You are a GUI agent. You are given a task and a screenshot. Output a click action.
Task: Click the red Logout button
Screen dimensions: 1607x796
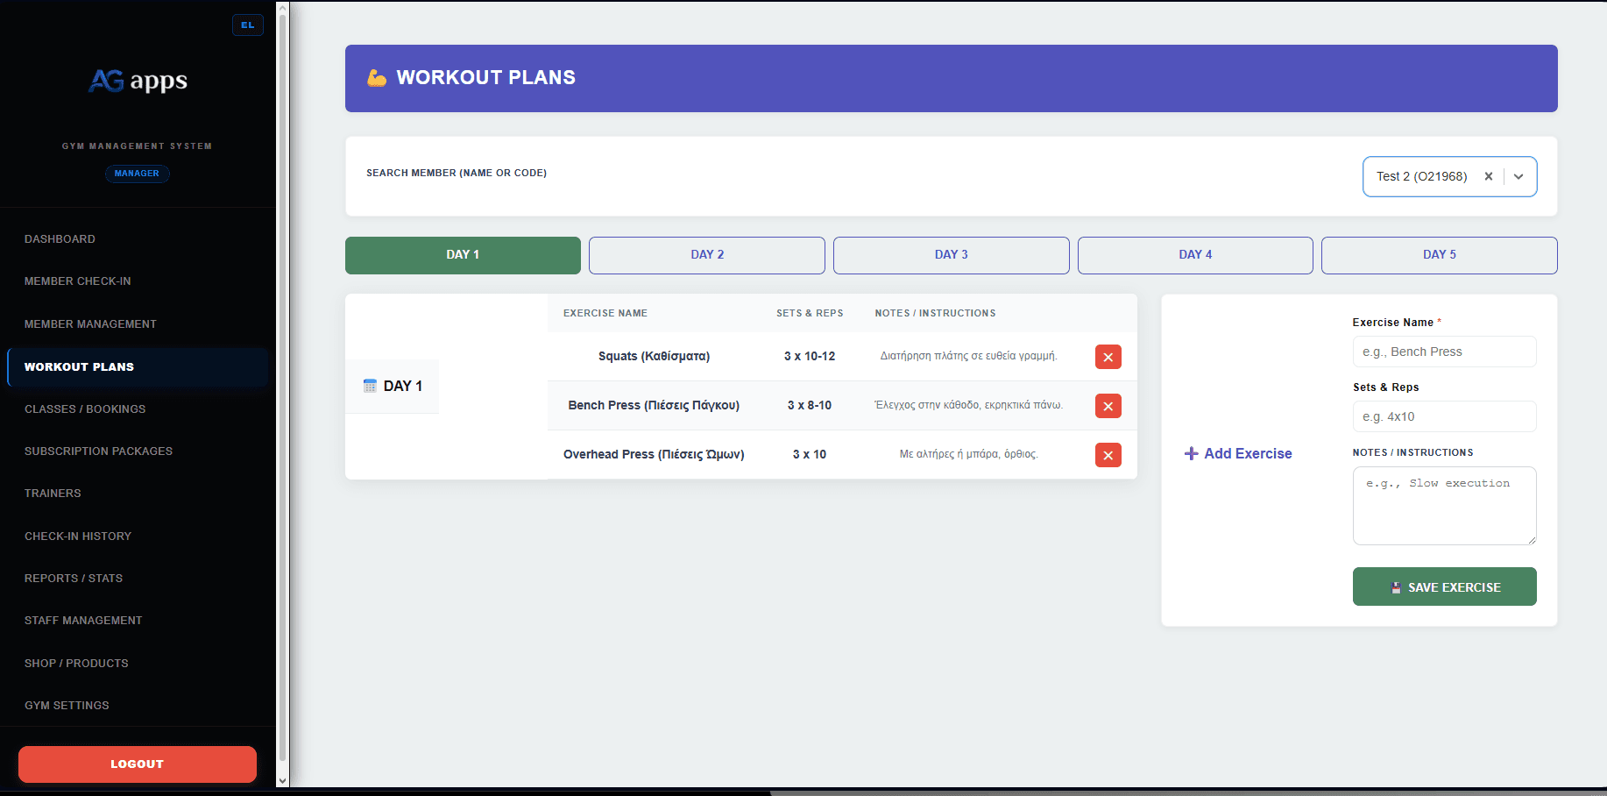138,764
